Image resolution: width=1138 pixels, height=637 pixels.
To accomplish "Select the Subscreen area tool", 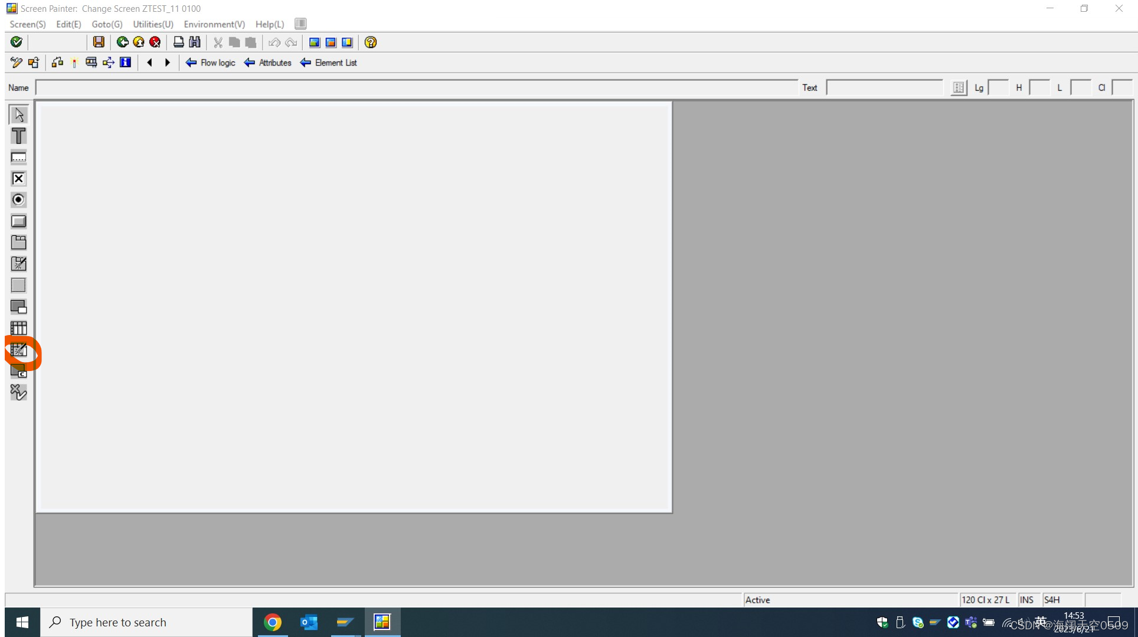I will [18, 307].
